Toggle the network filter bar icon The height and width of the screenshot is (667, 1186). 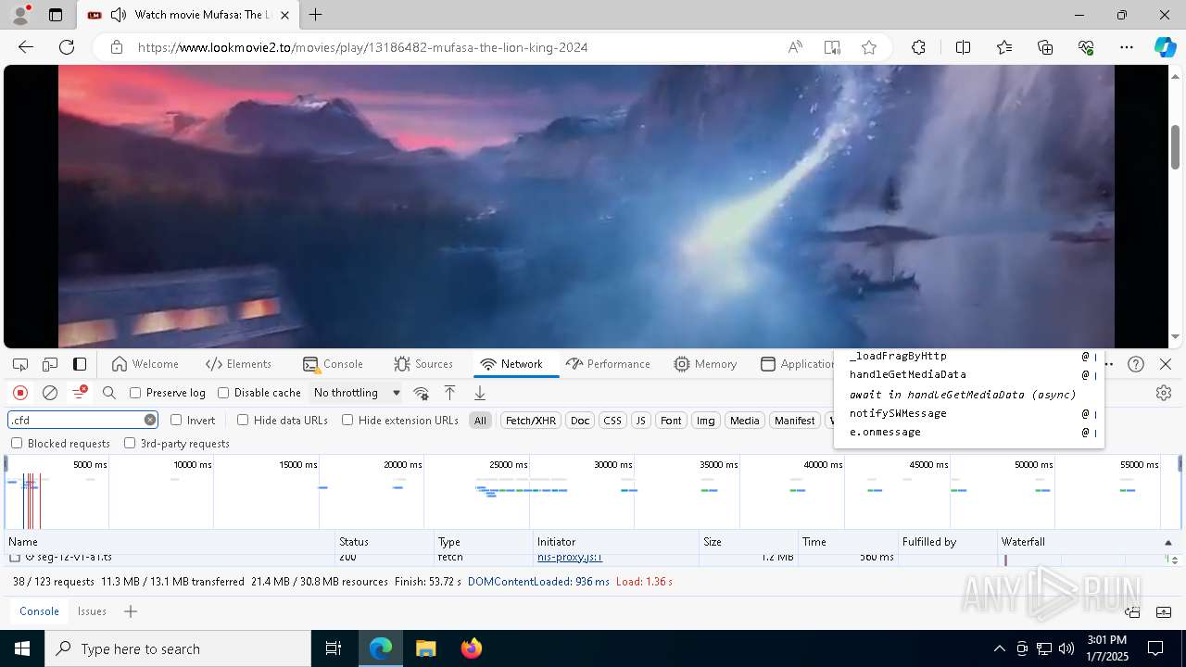[80, 393]
